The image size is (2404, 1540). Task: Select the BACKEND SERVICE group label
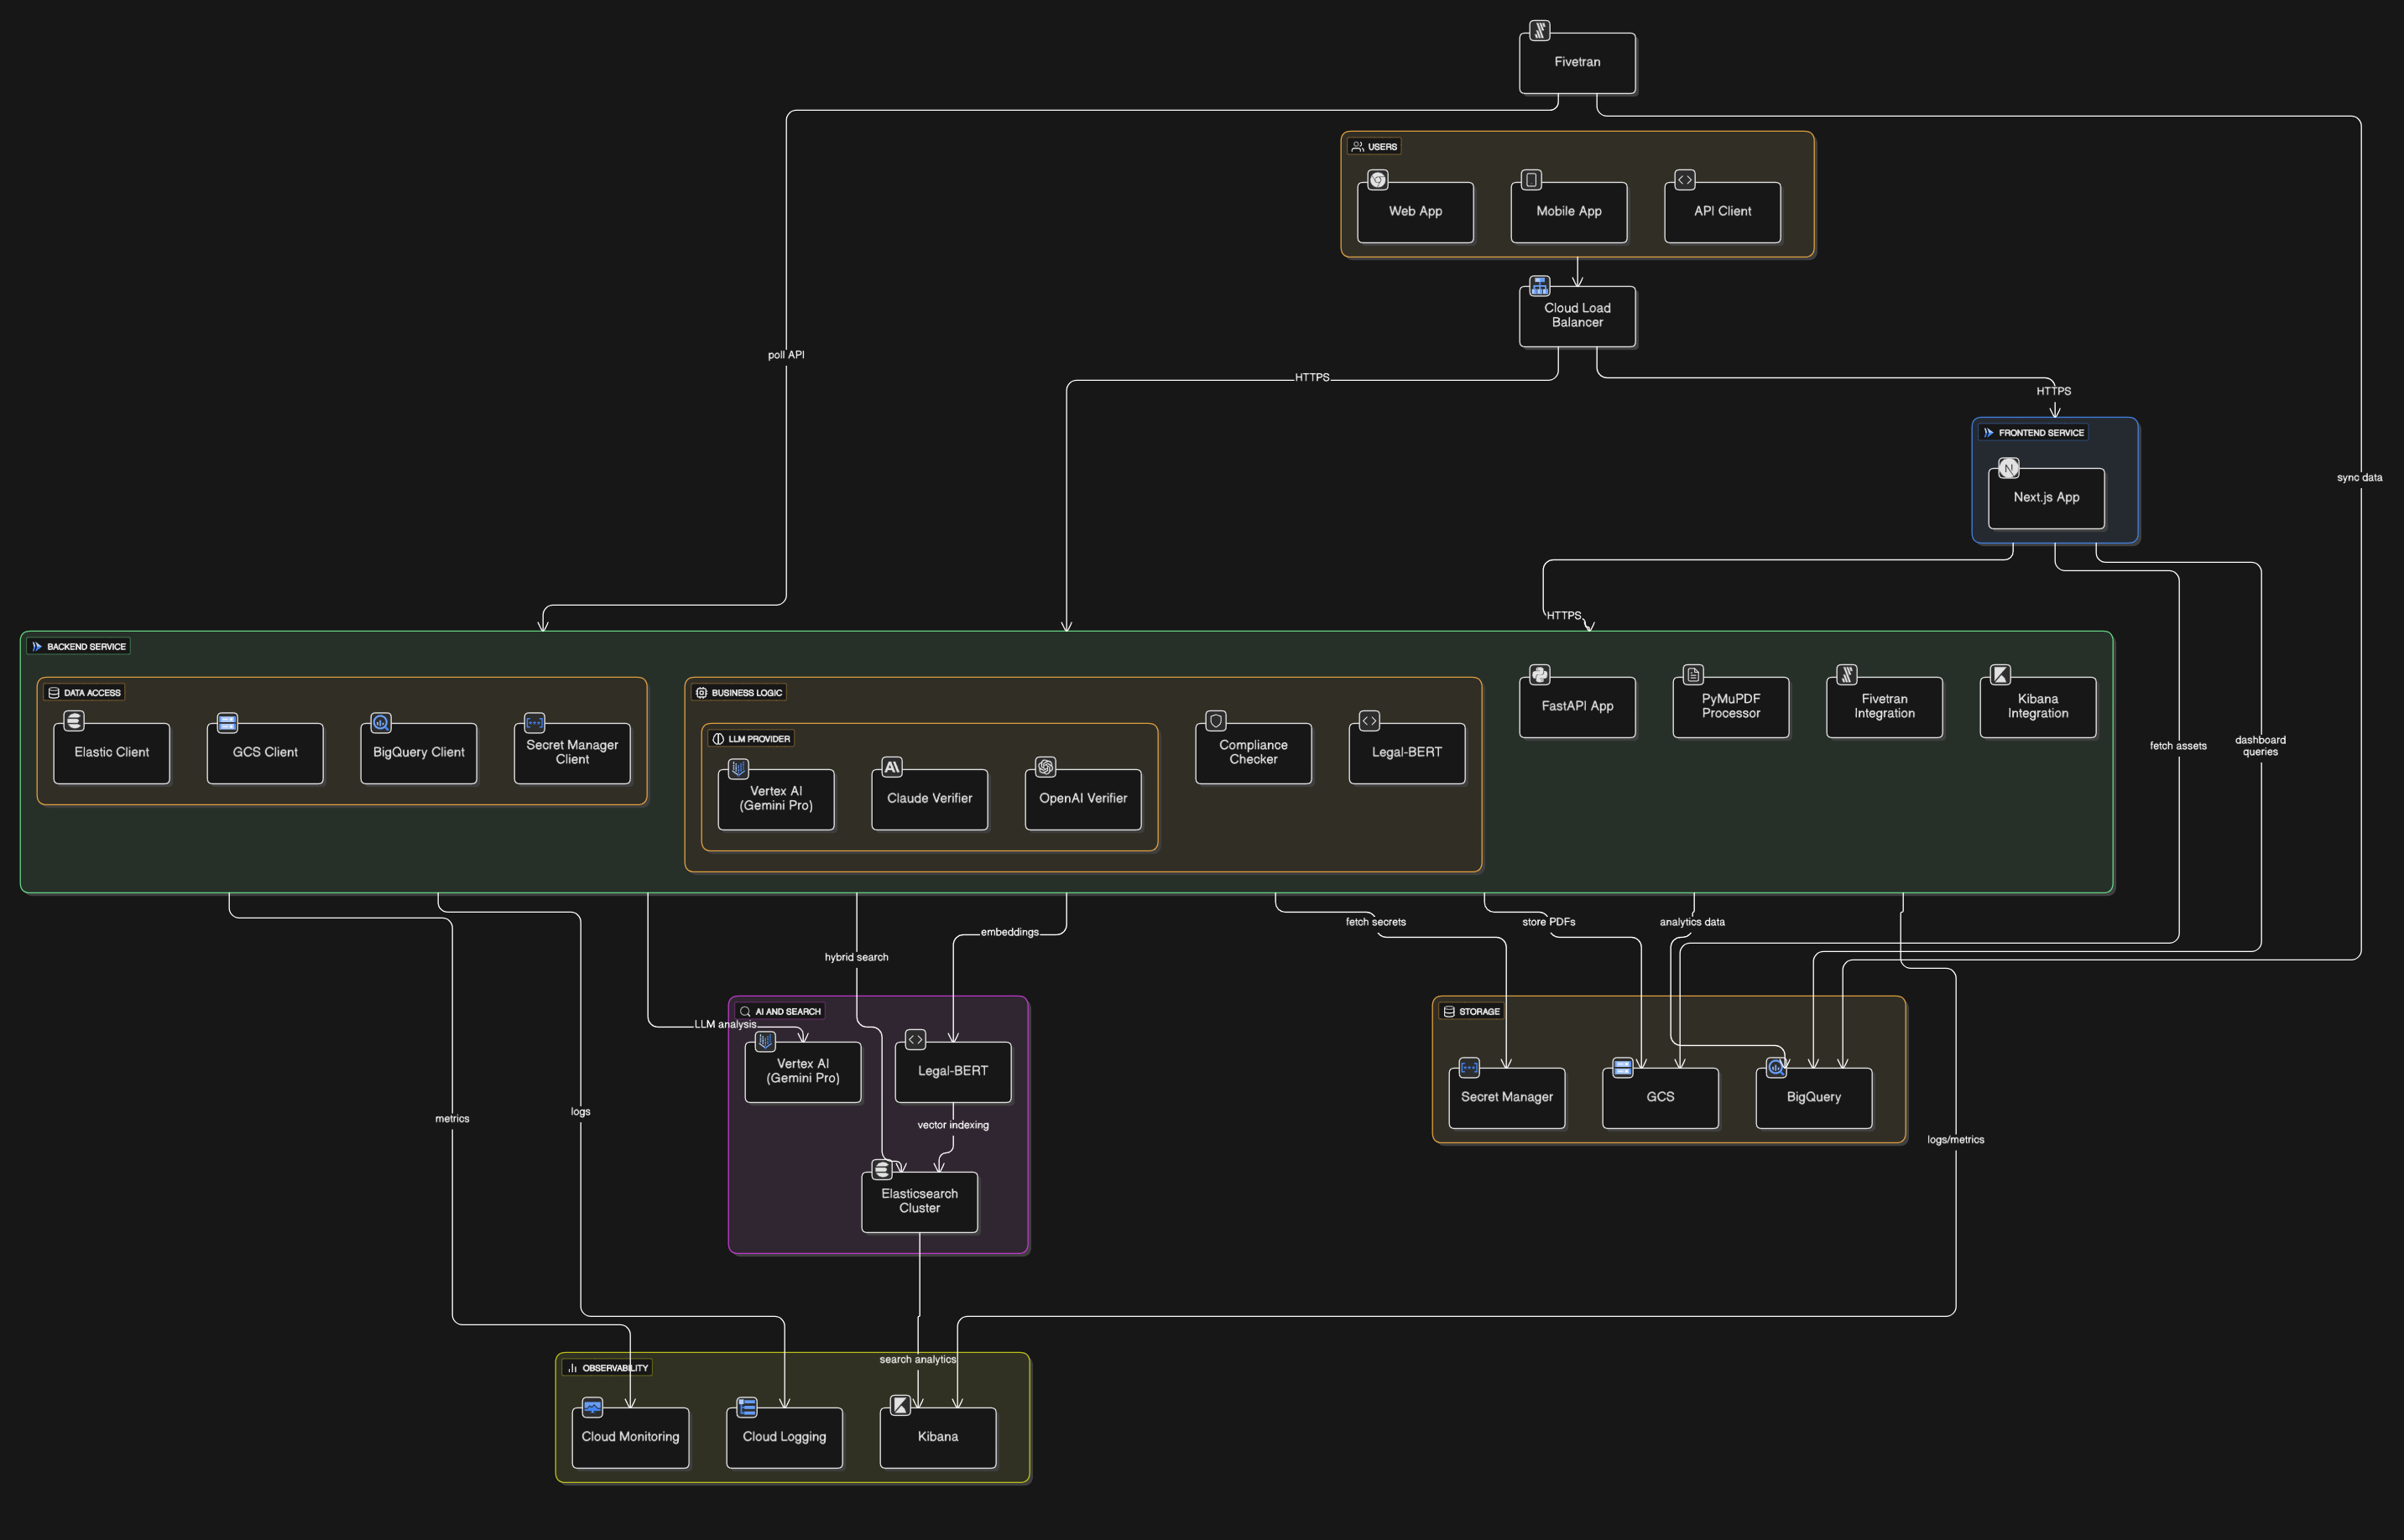coord(78,646)
